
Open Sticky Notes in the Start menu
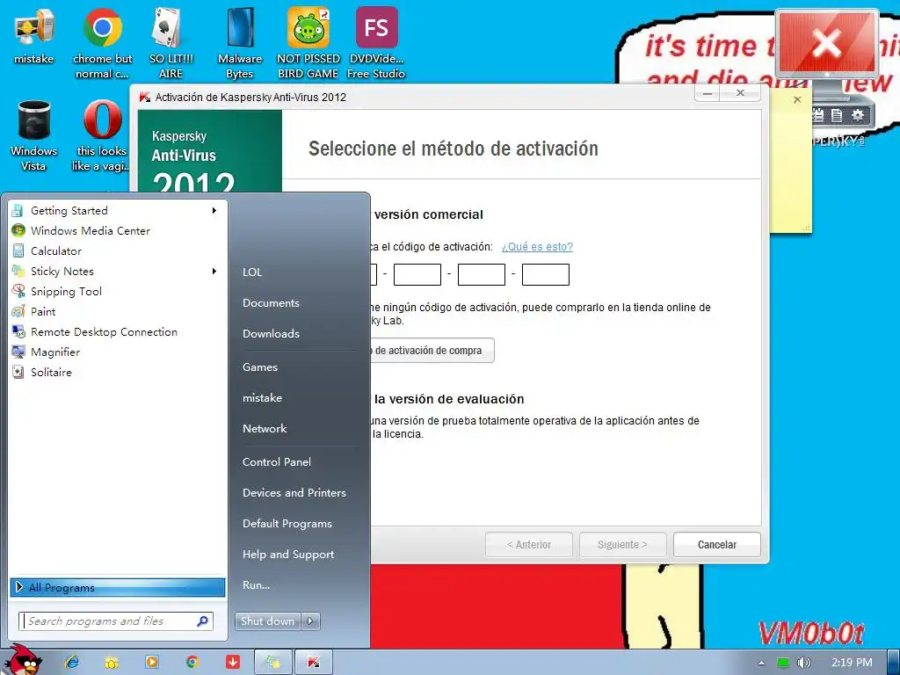(115, 271)
